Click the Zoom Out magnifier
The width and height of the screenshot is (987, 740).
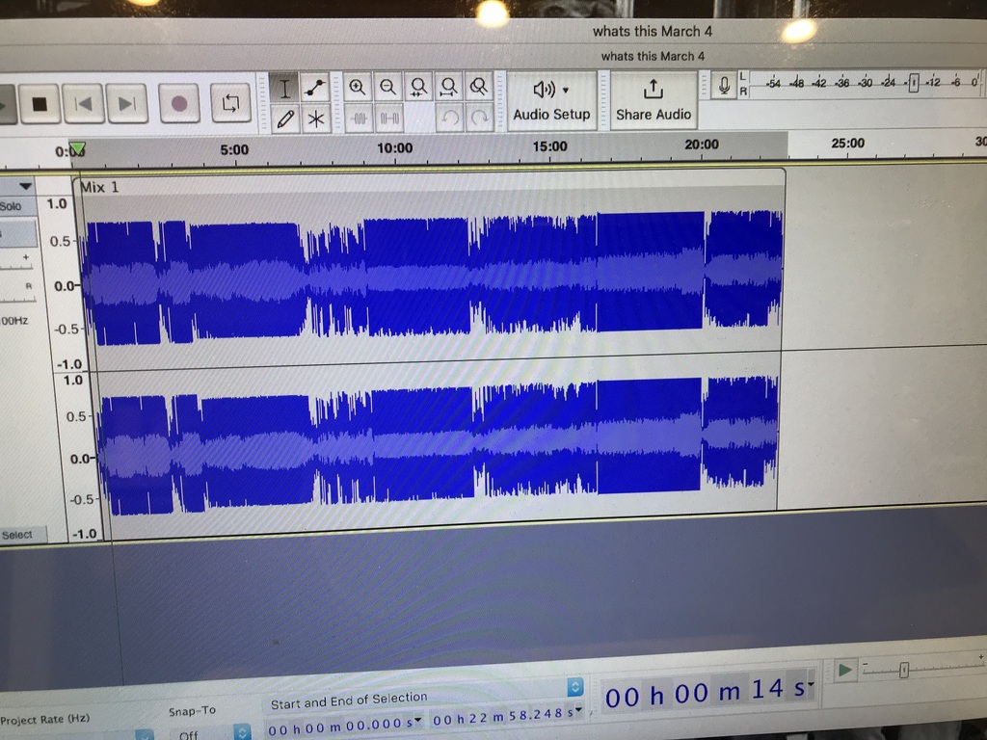[387, 88]
